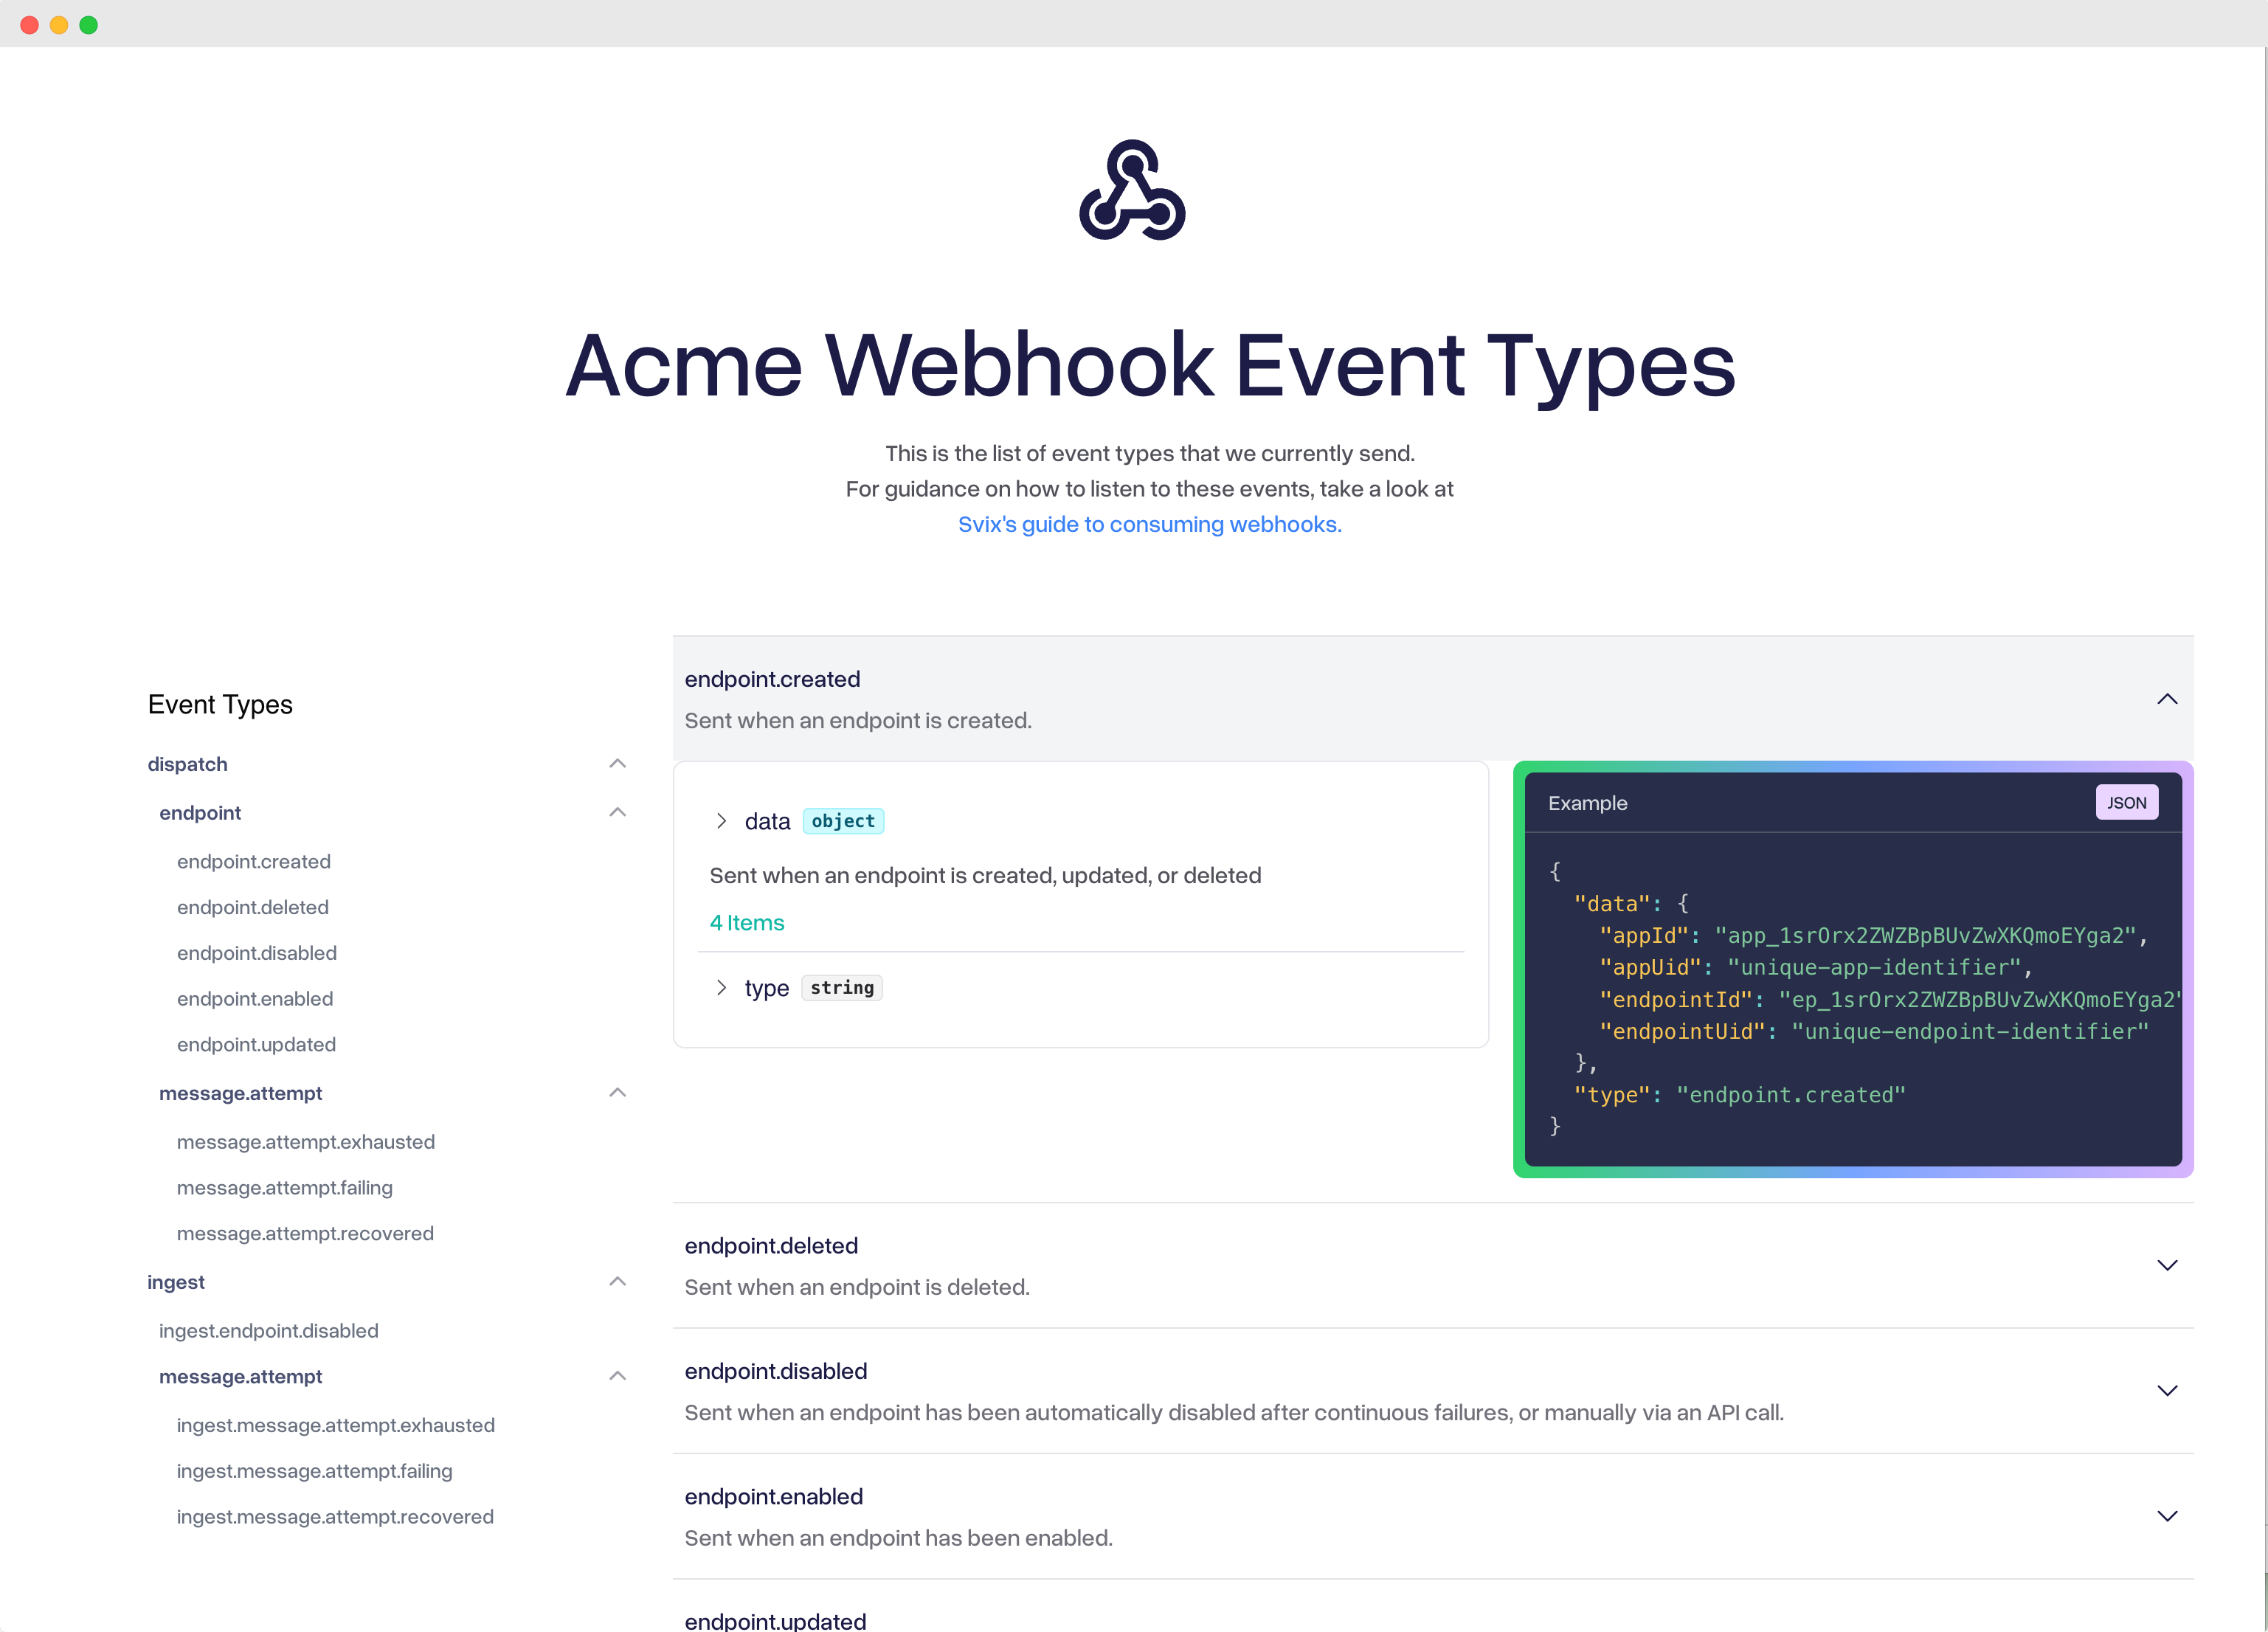The image size is (2268, 1632).
Task: Expand the data object field details
Action: pos(721,821)
